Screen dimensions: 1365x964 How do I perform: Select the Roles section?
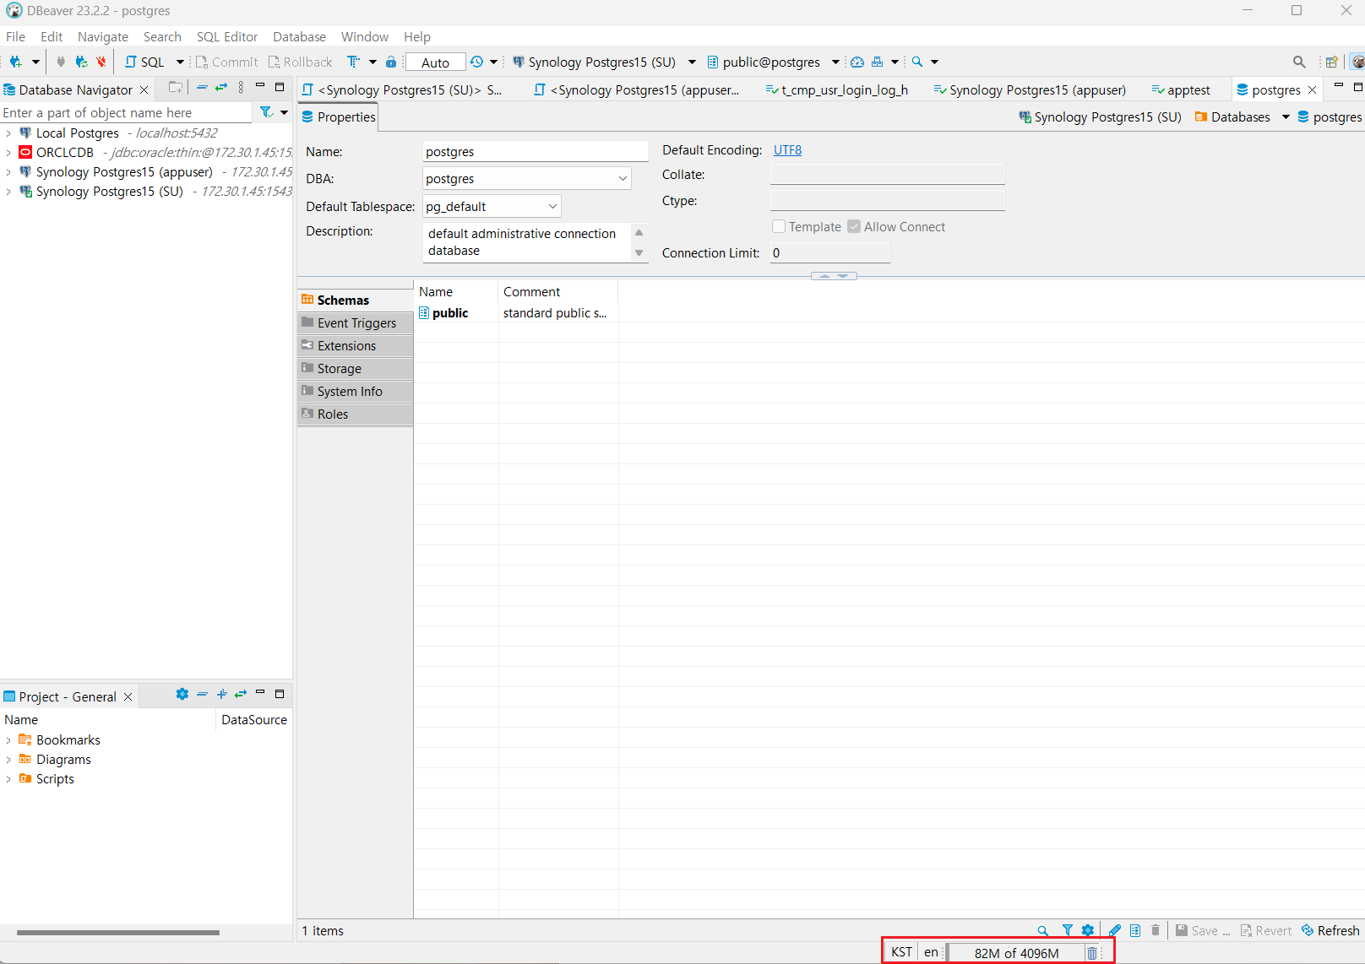[x=356, y=414]
